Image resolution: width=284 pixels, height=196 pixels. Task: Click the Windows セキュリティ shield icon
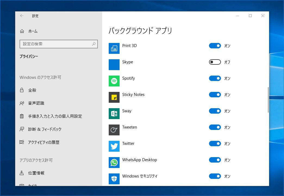[114, 179]
